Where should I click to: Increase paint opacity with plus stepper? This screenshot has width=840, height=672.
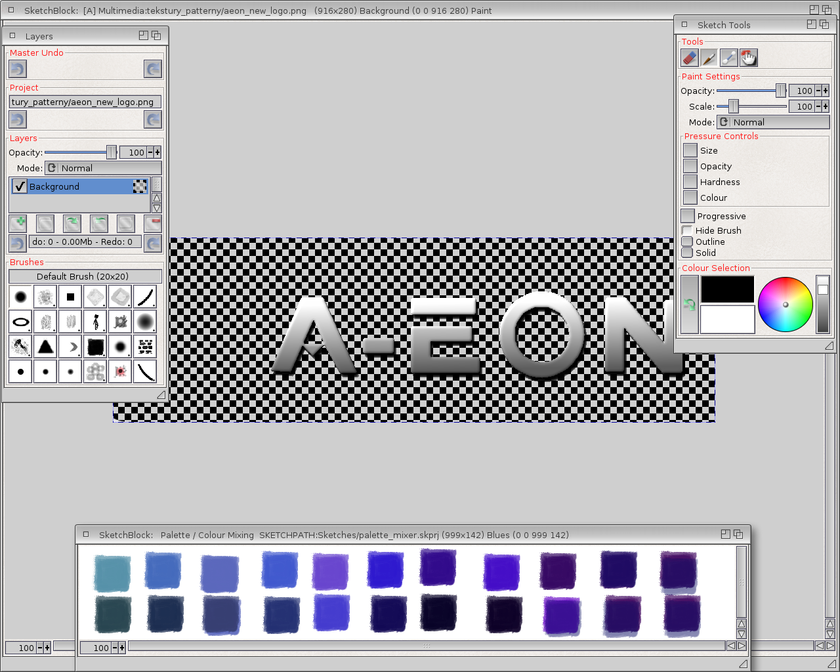click(x=826, y=91)
